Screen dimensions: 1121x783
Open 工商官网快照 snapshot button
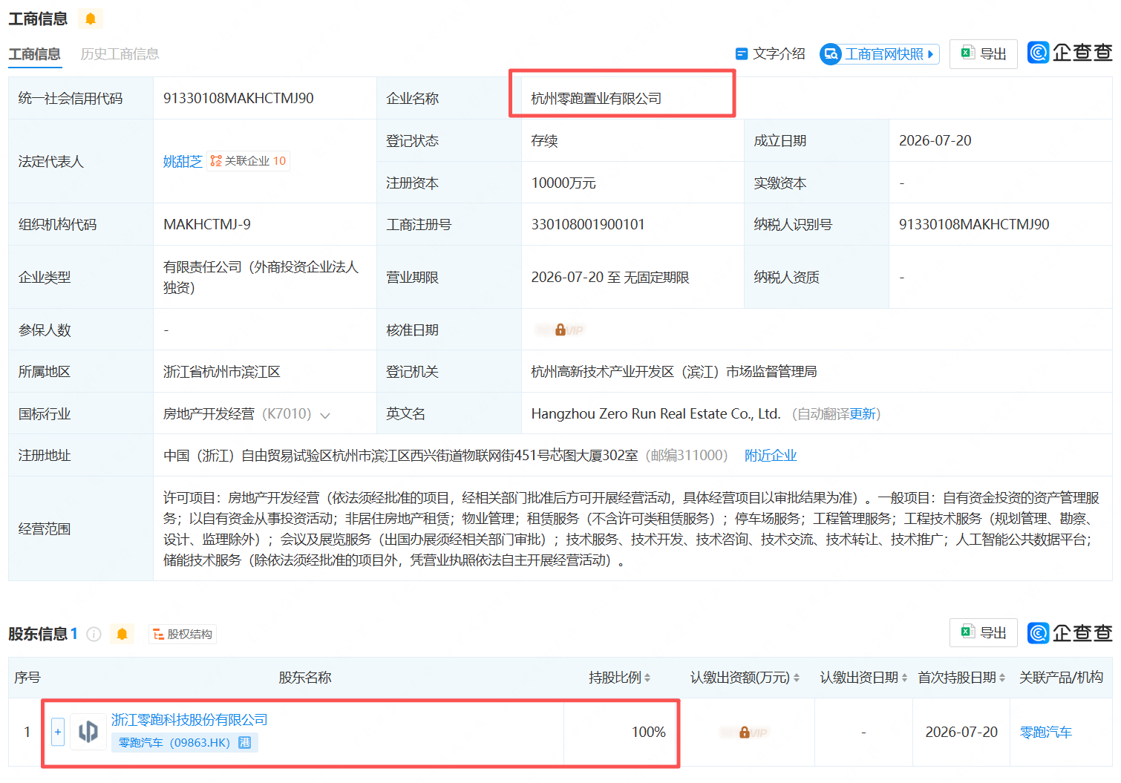(880, 54)
